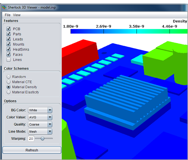Select the Material Density radio button
This screenshot has width=188, height=160.
pyautogui.click(x=8, y=87)
